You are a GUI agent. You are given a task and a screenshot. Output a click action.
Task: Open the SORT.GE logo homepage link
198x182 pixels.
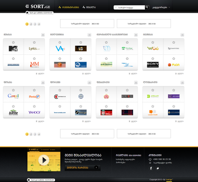coord(38,7)
